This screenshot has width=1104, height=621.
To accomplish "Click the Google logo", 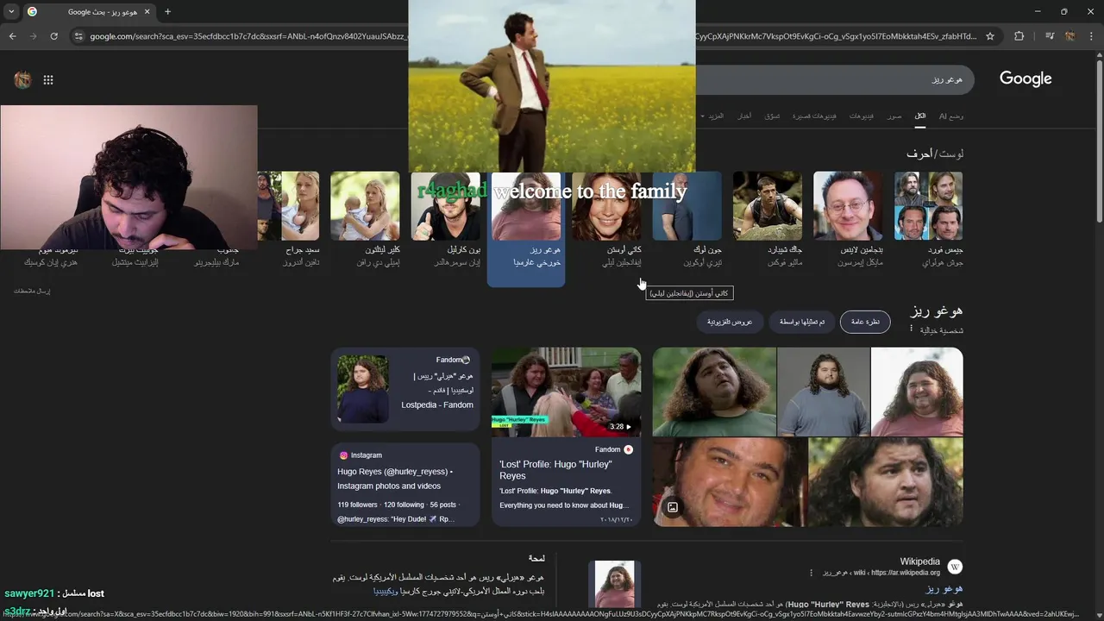I will click(1026, 78).
